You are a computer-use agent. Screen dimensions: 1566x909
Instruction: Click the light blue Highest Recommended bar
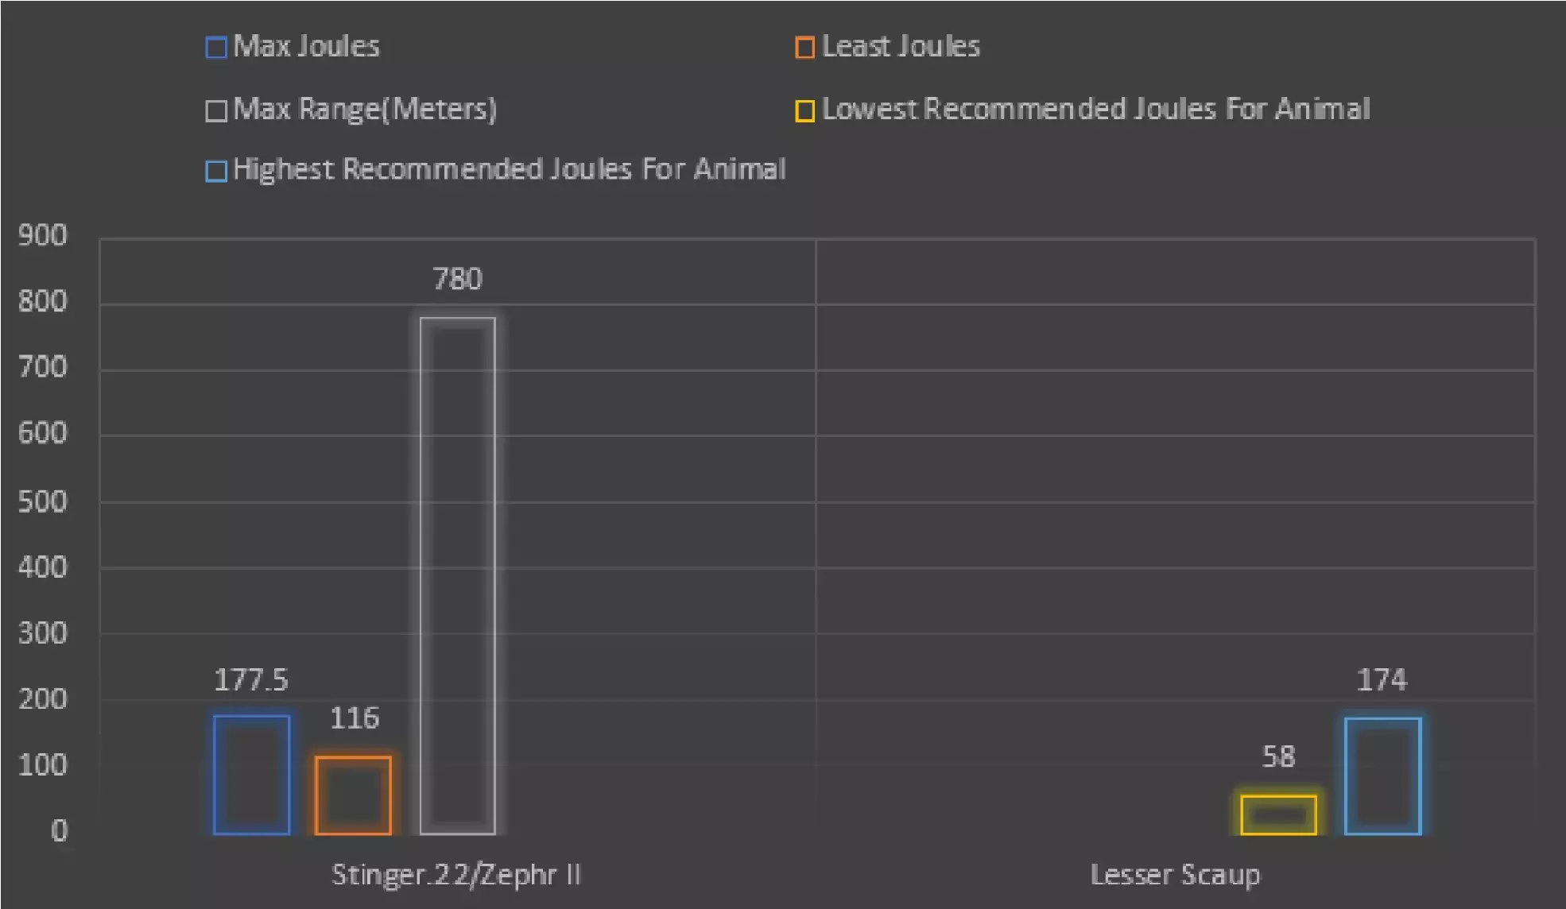click(1382, 776)
